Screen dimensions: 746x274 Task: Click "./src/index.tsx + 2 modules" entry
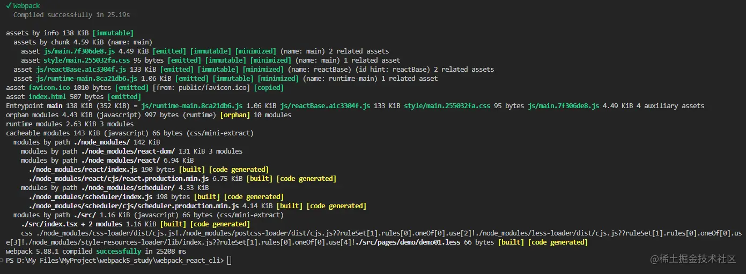click(x=72, y=224)
